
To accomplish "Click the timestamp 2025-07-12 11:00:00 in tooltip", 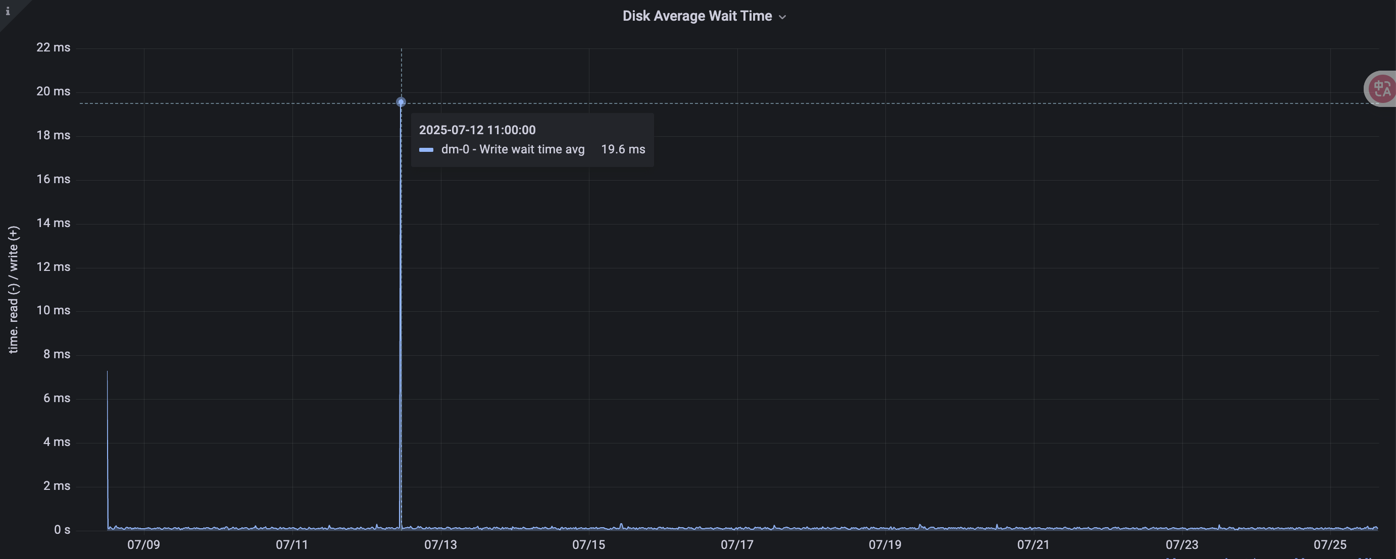I will (x=477, y=130).
